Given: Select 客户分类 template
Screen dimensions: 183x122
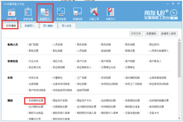Looking at the screenshot, I should pos(82,61).
